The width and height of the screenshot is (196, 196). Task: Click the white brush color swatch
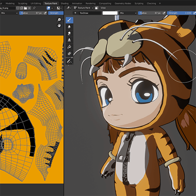pyautogui.click(x=110, y=13)
